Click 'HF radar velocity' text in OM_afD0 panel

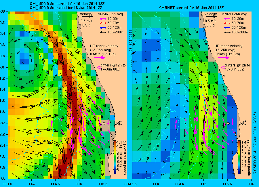104,46
